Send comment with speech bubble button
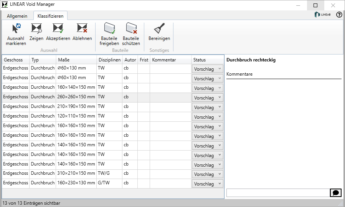Image resolution: width=345 pixels, height=207 pixels. point(336,193)
